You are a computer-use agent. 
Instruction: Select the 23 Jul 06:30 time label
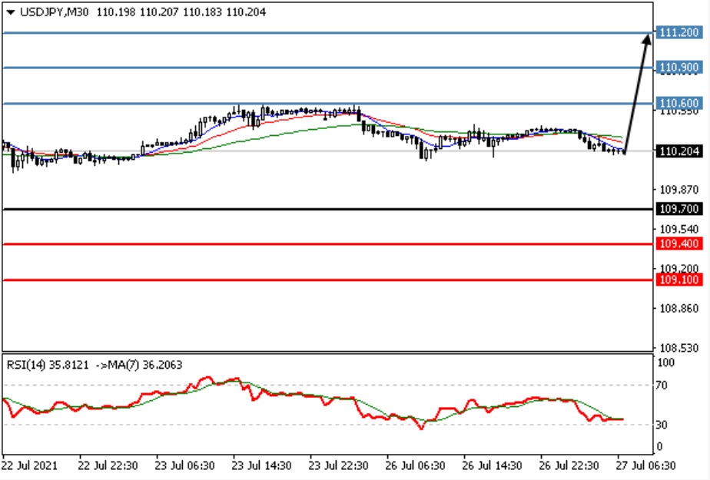coord(184,465)
